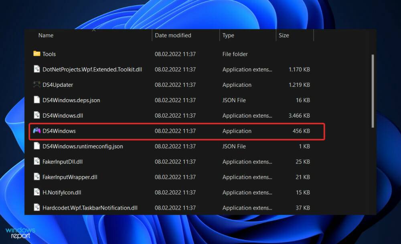401x244 pixels.
Task: Click the Application extens... type of FakerInputDll.dll
Action: [x=247, y=162]
